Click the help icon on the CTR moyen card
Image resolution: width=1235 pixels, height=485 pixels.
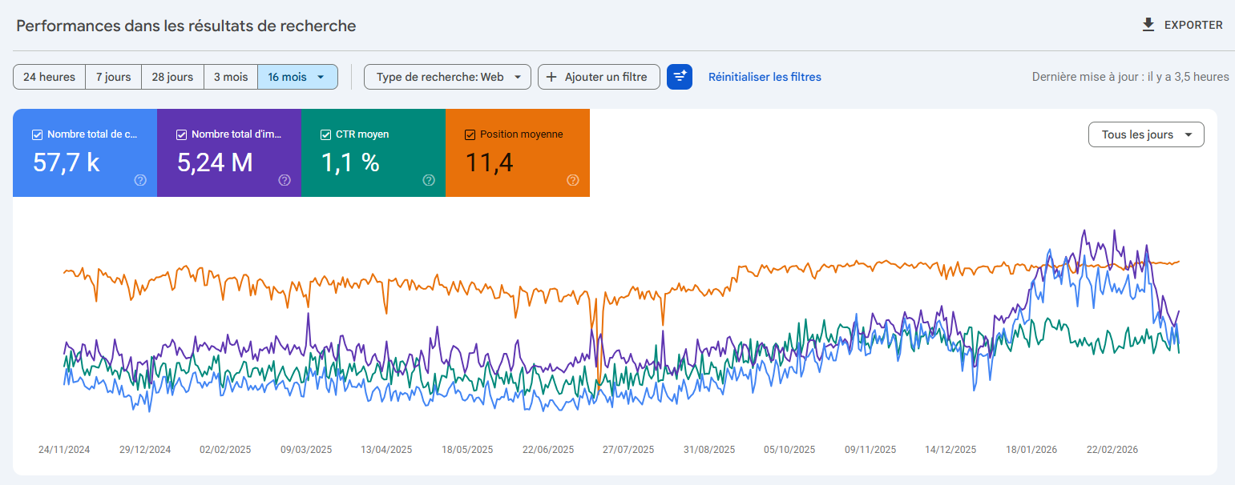click(x=429, y=181)
